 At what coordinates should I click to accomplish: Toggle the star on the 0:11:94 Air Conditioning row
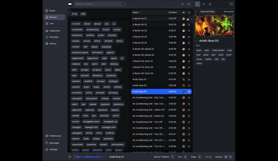[x=189, y=140]
